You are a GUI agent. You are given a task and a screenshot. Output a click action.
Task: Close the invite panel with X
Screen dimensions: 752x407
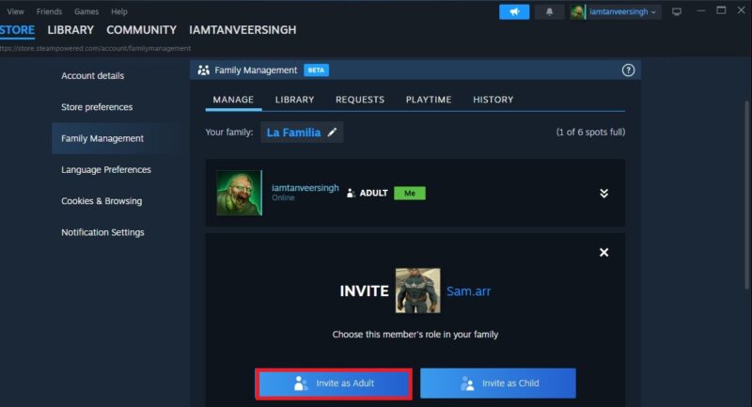click(603, 252)
